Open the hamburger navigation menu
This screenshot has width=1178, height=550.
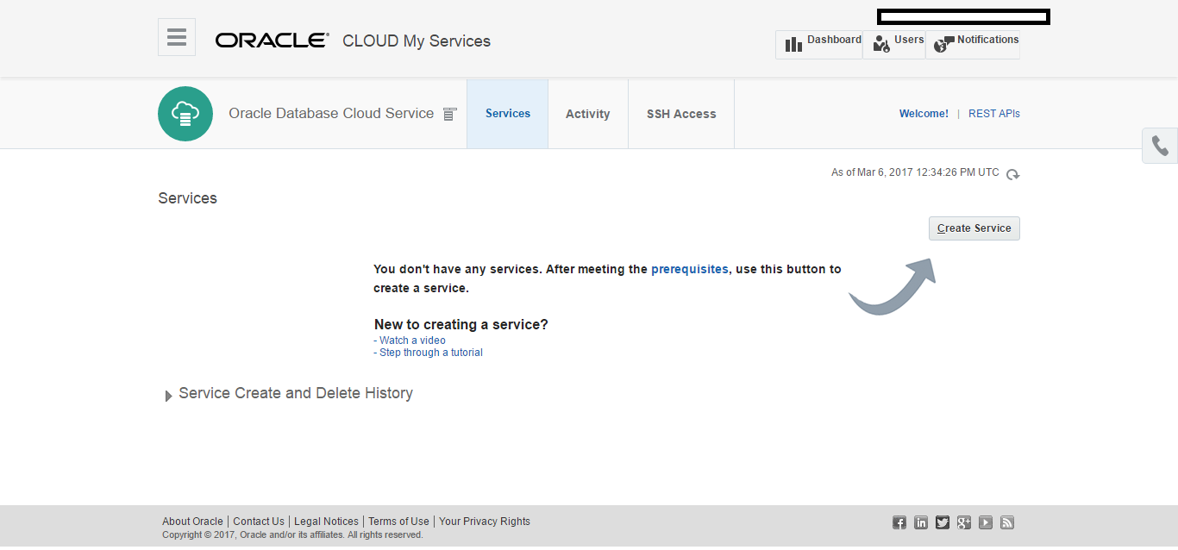point(177,37)
